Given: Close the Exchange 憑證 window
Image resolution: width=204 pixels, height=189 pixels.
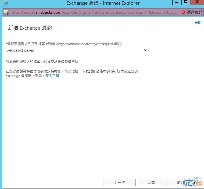Looking at the screenshot, I should 197,2.
